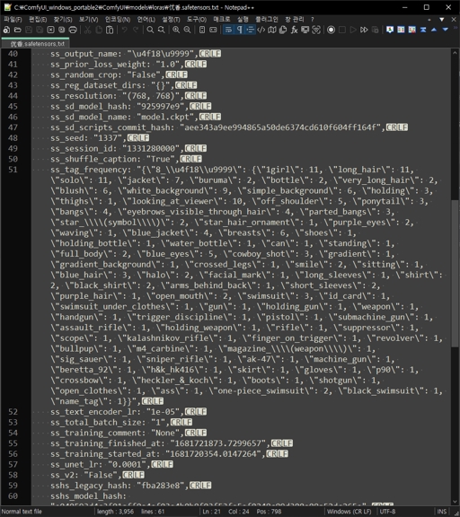The width and height of the screenshot is (460, 517).
Task: Toggle synchronize vertical scrolling icon
Action: [x=202, y=30]
